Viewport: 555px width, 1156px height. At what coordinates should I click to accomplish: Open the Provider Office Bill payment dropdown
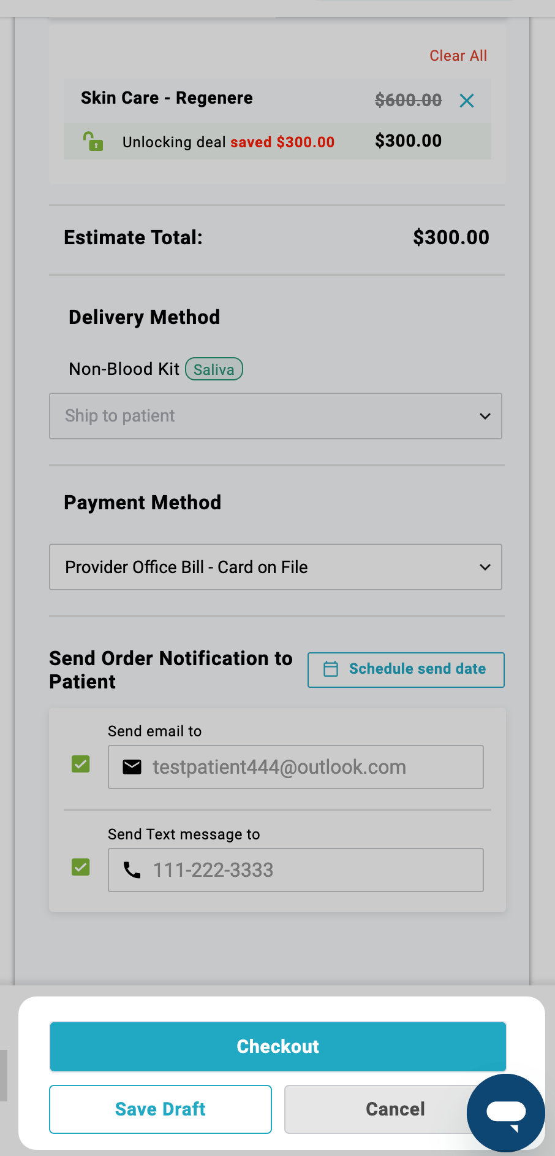(276, 567)
